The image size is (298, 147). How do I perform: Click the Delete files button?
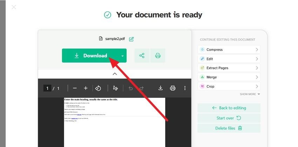(229, 128)
